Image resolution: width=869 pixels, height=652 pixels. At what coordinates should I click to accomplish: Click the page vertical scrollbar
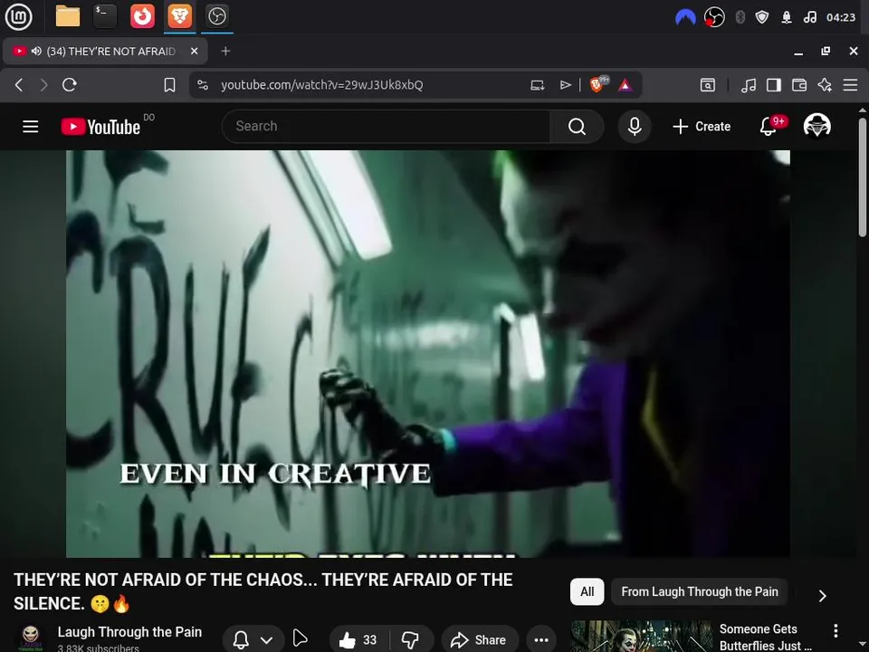(863, 177)
